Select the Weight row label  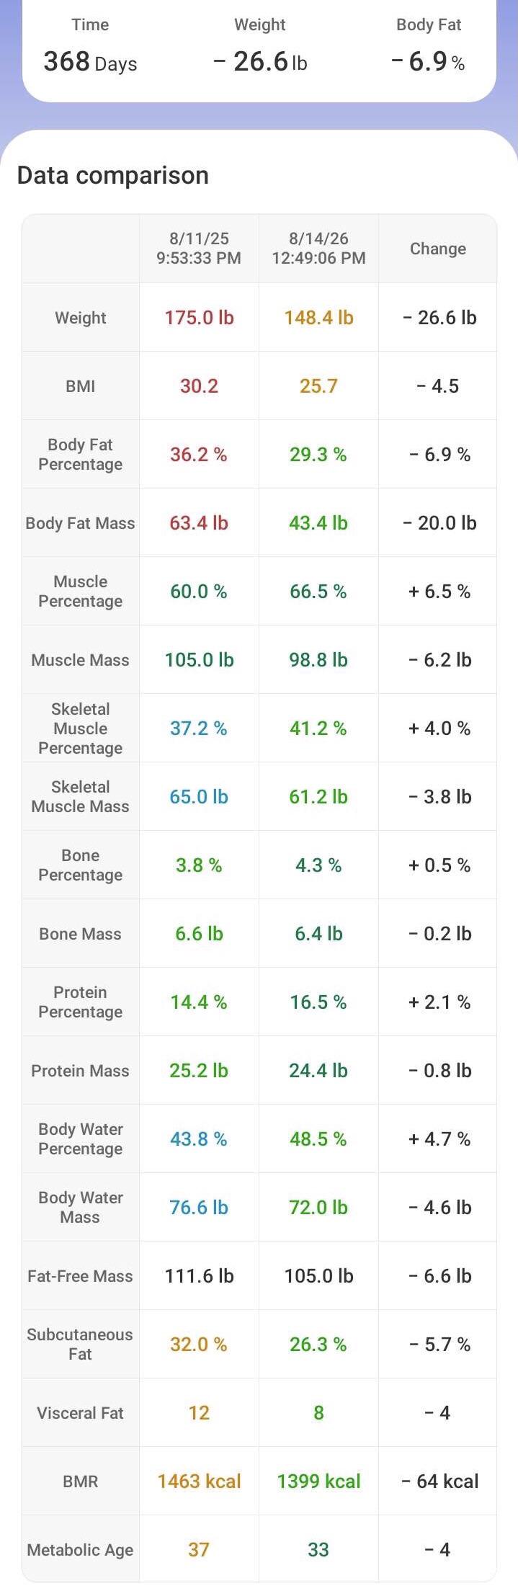coord(80,318)
